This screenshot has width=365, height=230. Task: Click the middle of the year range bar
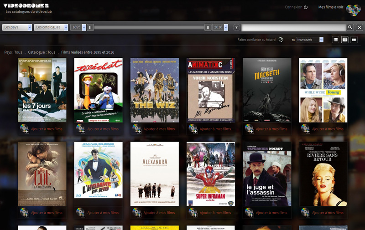(149, 27)
